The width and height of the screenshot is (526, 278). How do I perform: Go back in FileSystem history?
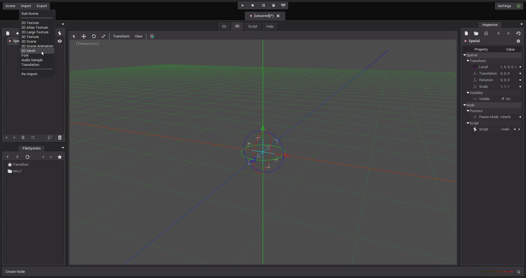[7, 157]
